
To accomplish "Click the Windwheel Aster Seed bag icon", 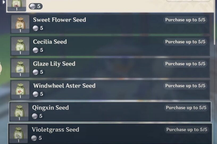I will pos(20,90).
